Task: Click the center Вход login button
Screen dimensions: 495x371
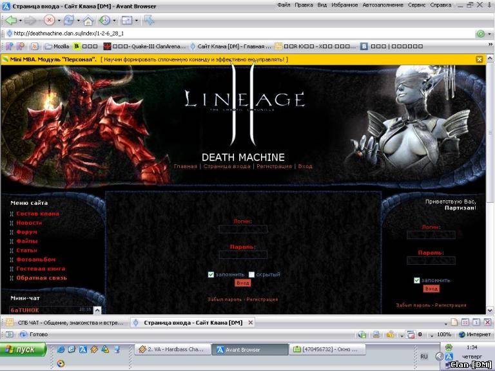Action: coord(242,283)
